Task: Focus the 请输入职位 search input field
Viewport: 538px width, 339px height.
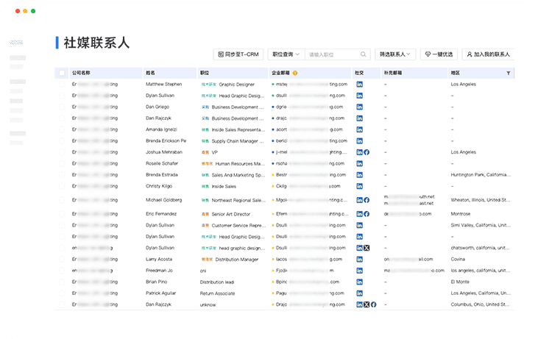Action: tap(331, 54)
